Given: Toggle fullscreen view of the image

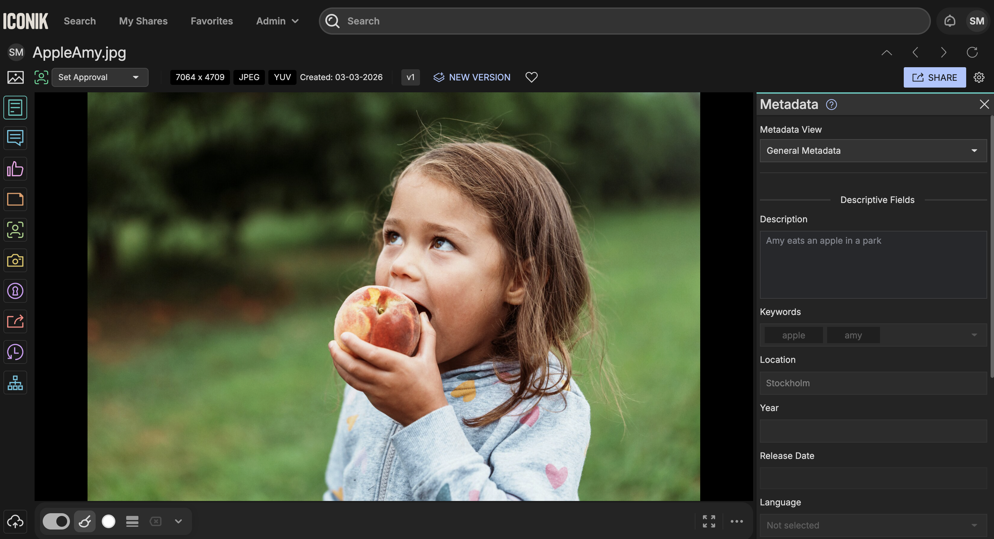Looking at the screenshot, I should (708, 522).
